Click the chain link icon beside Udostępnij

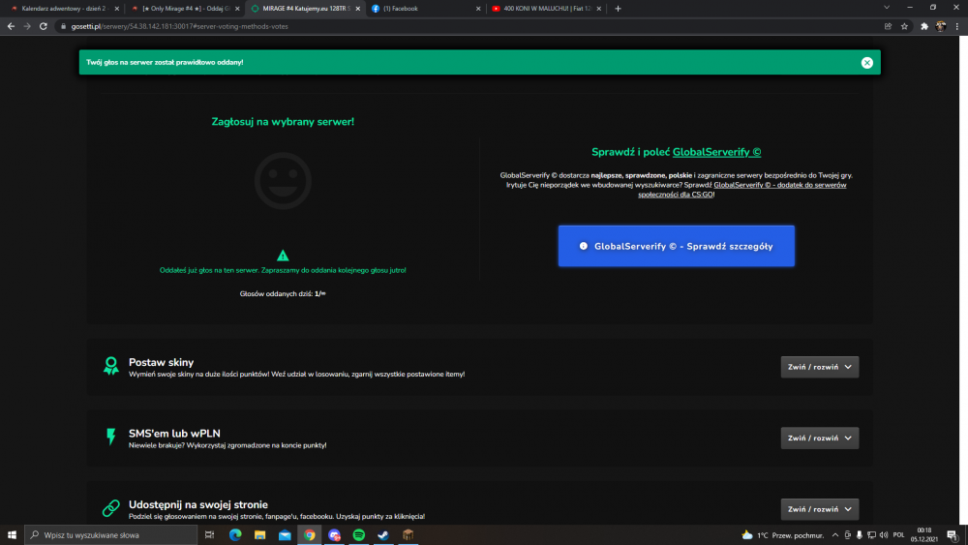[111, 508]
